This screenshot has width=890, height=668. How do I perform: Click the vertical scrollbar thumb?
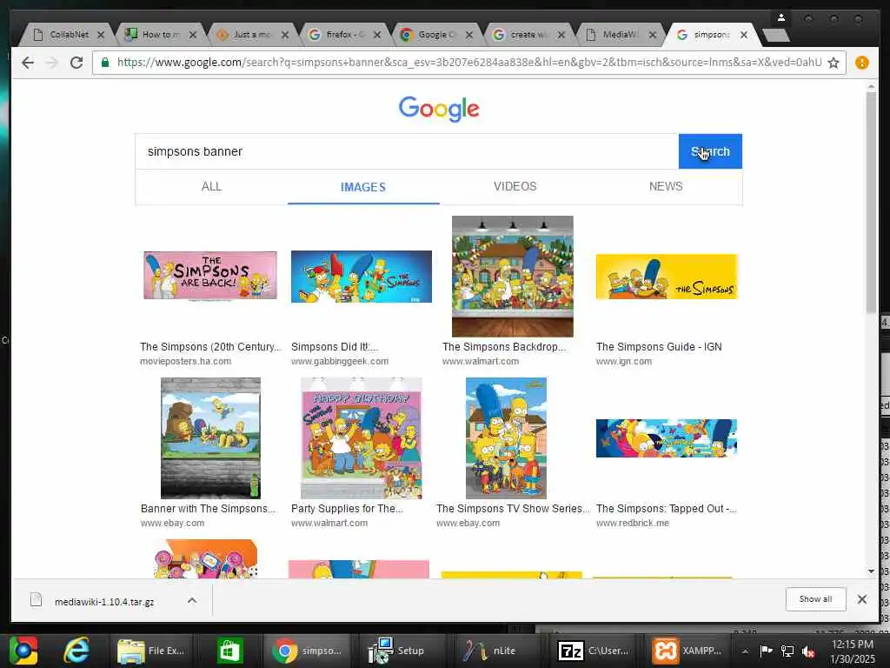(x=871, y=202)
